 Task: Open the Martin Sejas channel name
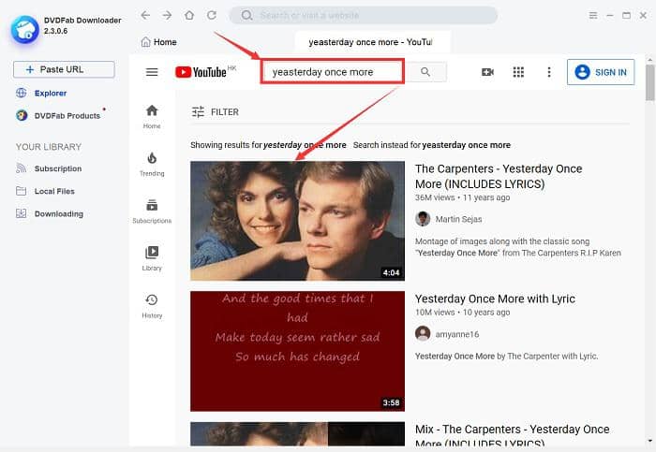458,219
